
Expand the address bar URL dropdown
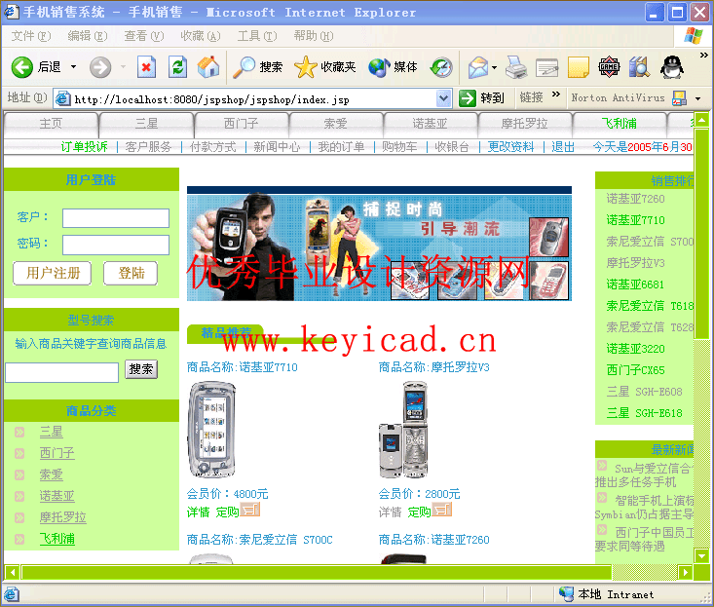point(444,98)
